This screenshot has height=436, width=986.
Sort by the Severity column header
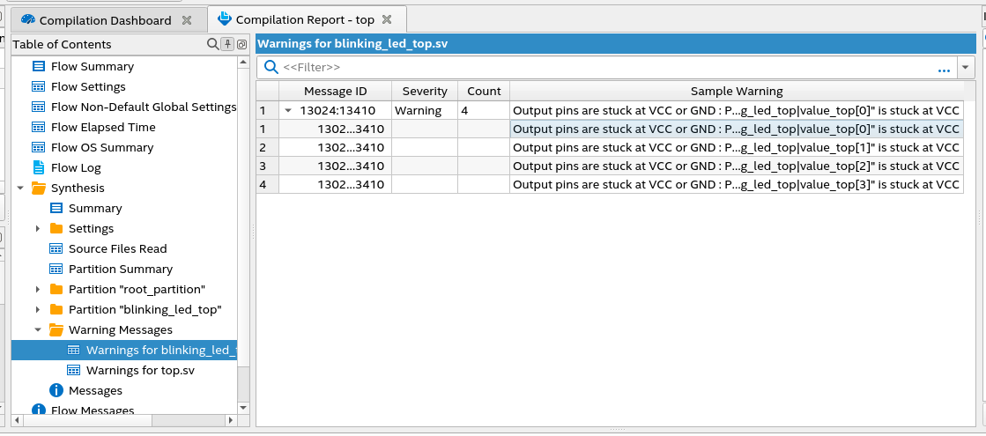425,91
